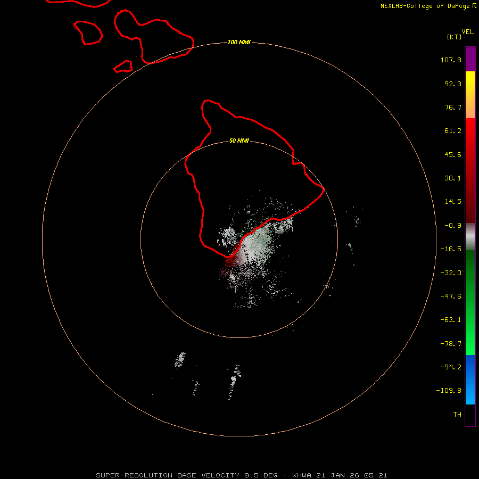479x479 pixels.
Task: Click the TH legend label
Action: (457, 415)
